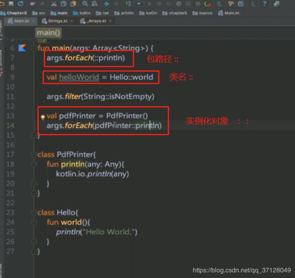The image size is (295, 278).
Task: Click the Help question mark icon
Action: 265,4
